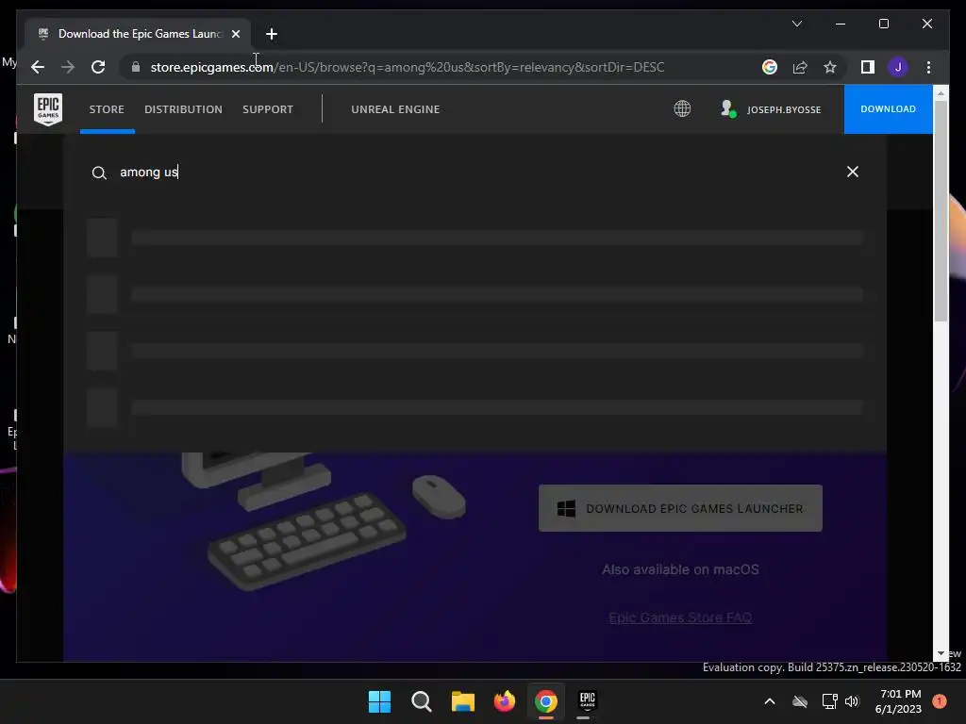Open Epic Games Launcher from taskbar

587,701
